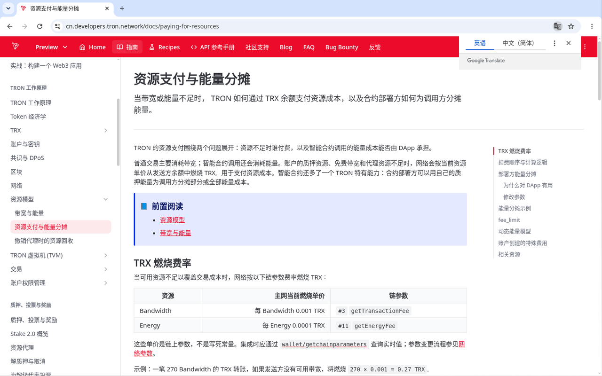Expand the 交易 sidebar section
Image resolution: width=602 pixels, height=376 pixels.
pyautogui.click(x=106, y=269)
